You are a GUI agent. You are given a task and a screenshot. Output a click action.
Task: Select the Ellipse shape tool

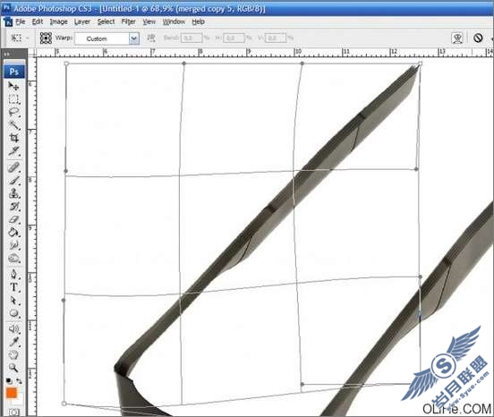click(x=13, y=313)
